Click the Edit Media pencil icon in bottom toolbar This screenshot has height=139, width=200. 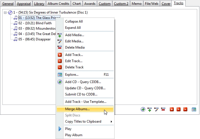pyautogui.click(x=157, y=109)
